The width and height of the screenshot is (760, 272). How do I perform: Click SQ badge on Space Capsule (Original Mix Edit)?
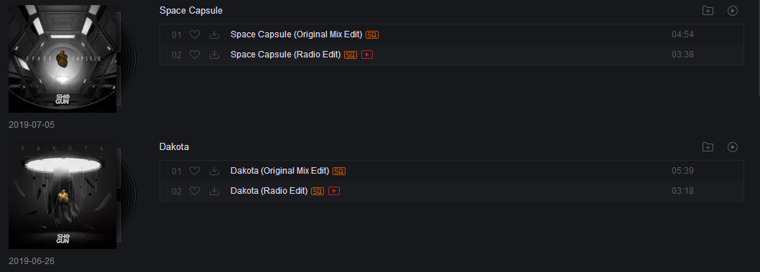point(372,35)
